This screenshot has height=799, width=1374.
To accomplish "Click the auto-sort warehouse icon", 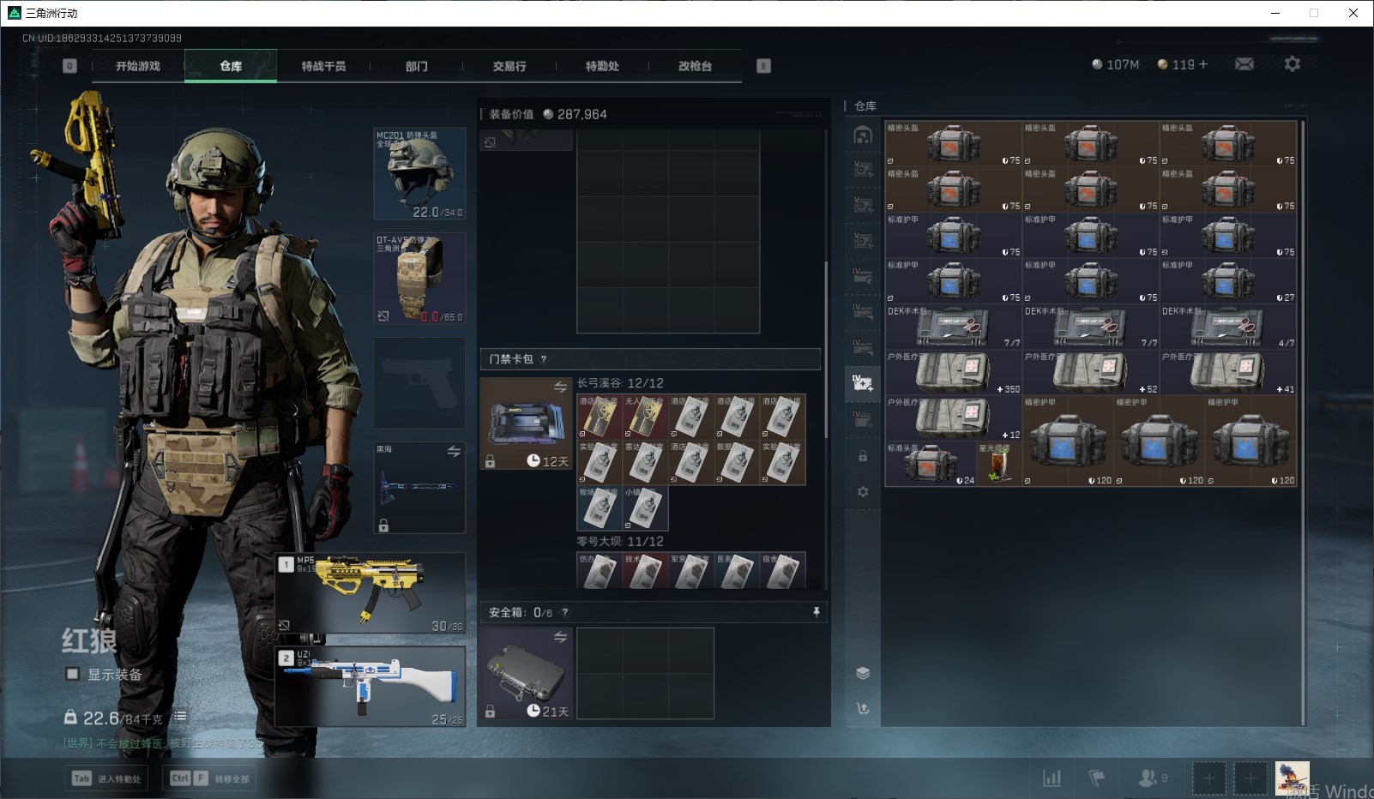I will click(x=863, y=708).
